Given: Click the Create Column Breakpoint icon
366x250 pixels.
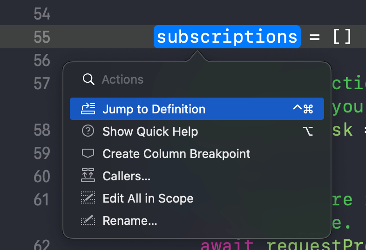Looking at the screenshot, I should point(88,153).
